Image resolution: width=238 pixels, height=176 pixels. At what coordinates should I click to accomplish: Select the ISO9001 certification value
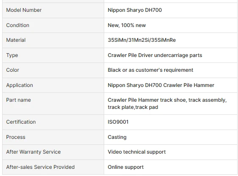tap(118, 122)
